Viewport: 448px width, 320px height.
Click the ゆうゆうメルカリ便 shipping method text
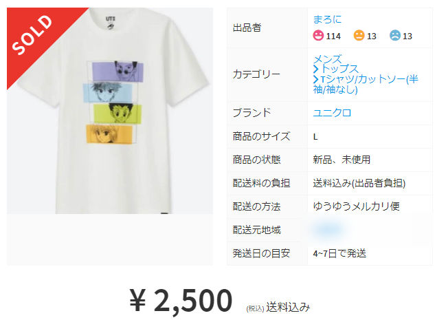click(357, 206)
